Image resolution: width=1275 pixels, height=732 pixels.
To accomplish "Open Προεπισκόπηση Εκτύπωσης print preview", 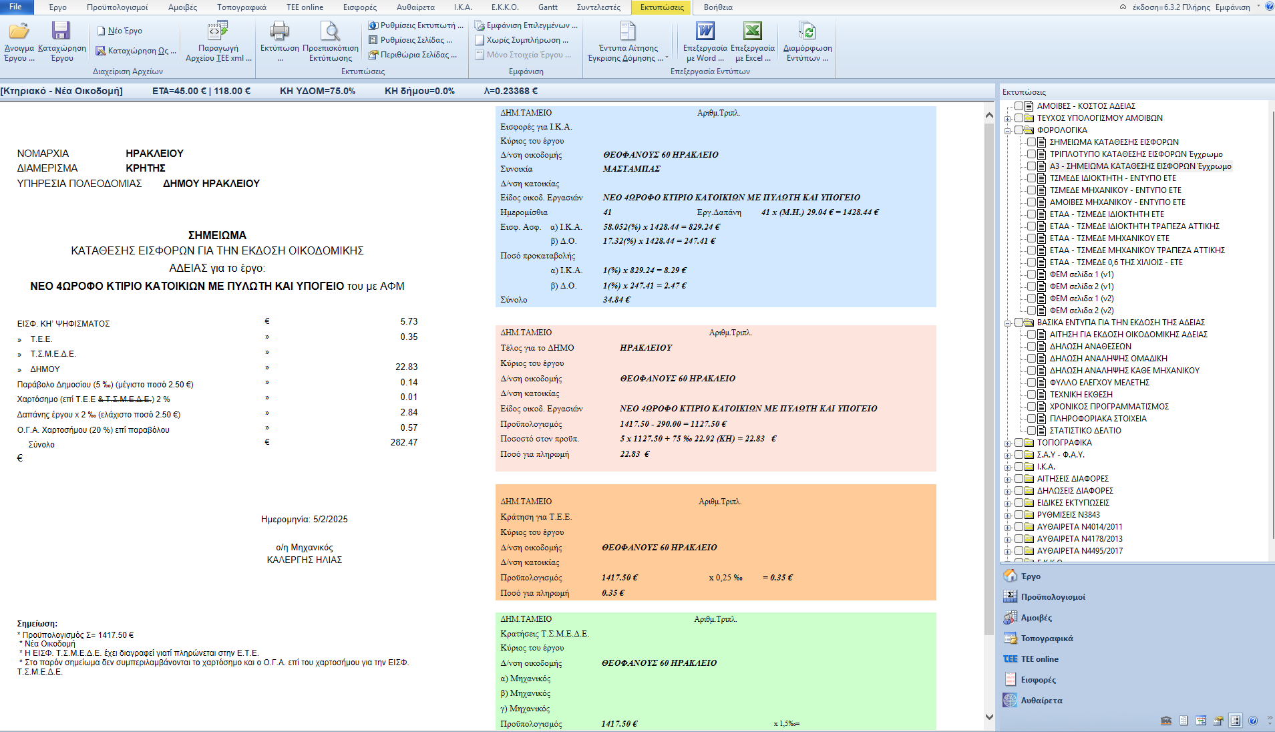I will click(x=330, y=31).
